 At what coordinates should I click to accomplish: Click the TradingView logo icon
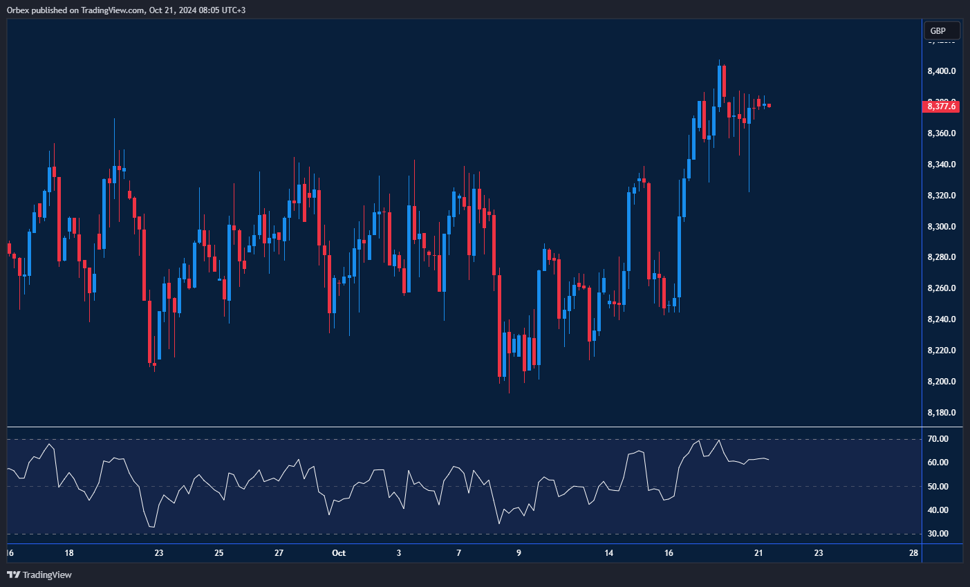tap(13, 575)
